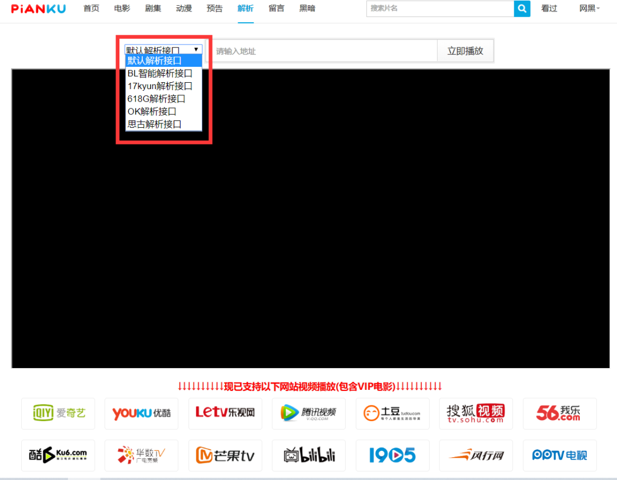Choose BL智能解析接口 from the dropdown list
This screenshot has height=480, width=617.
click(160, 73)
